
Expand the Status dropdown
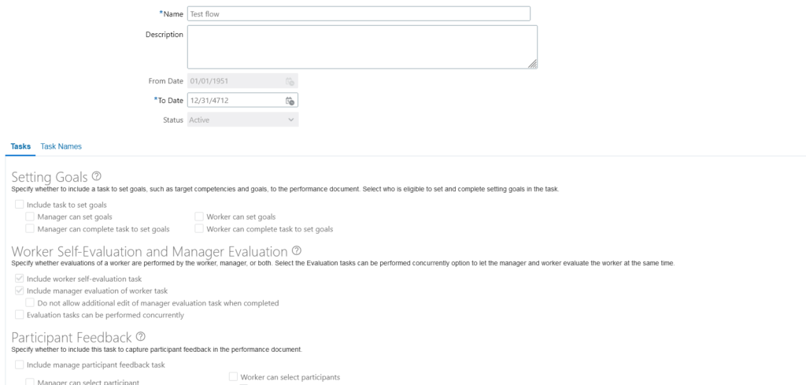pos(242,120)
